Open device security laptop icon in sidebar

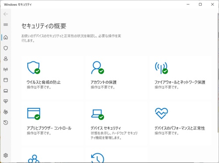pos(6,91)
